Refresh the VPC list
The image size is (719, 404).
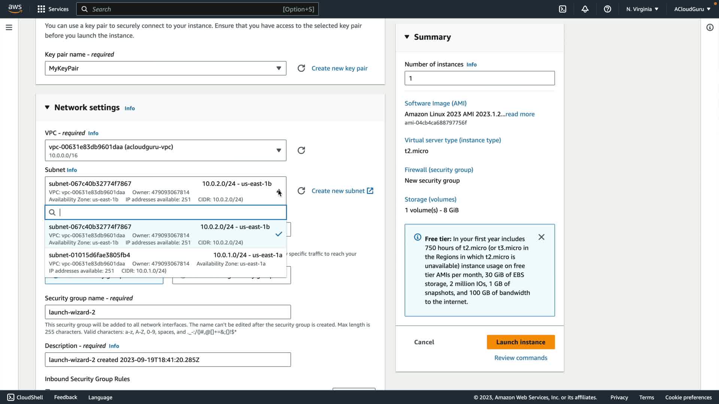[301, 150]
